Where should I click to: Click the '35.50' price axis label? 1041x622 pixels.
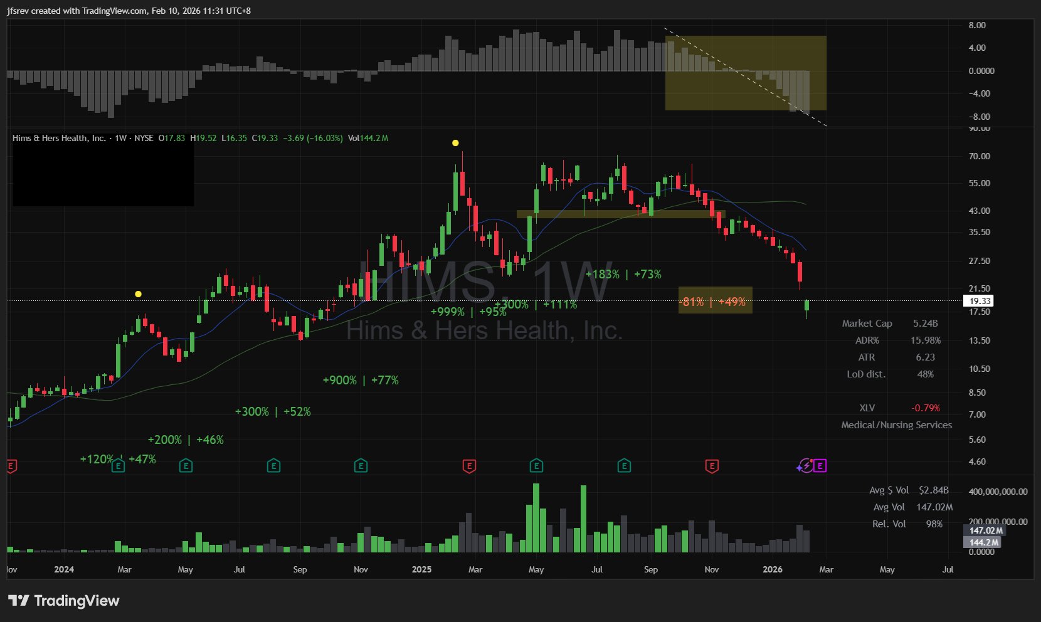(980, 232)
